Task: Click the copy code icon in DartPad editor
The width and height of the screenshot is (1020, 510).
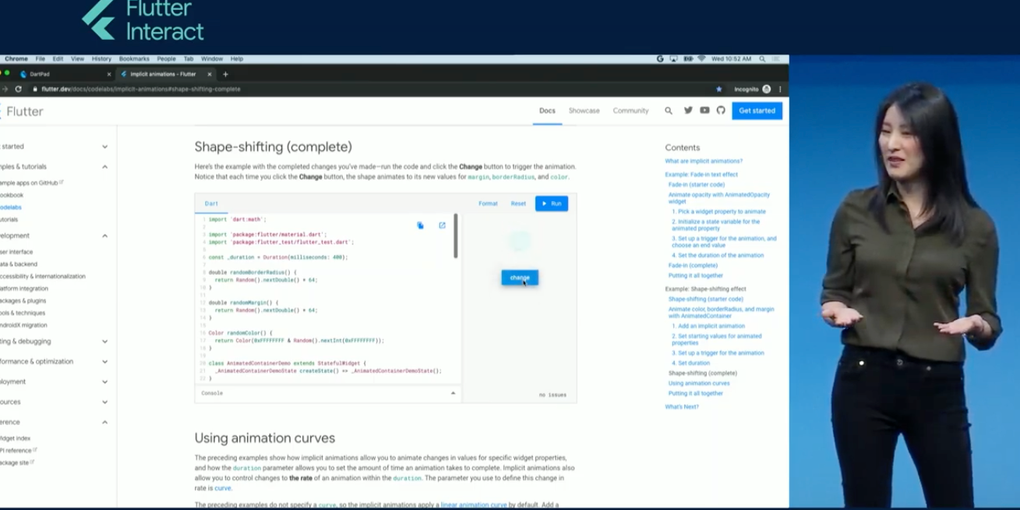Action: click(420, 225)
